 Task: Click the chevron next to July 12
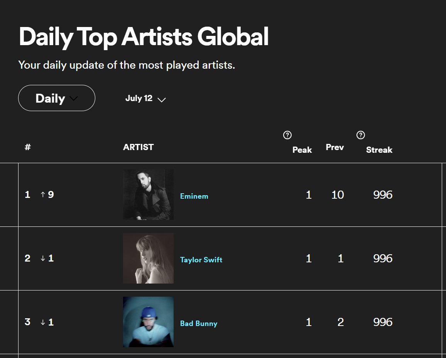pos(162,100)
